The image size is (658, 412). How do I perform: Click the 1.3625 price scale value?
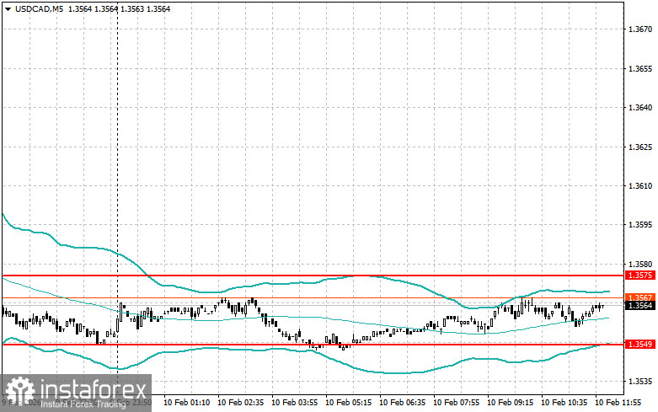tap(640, 147)
